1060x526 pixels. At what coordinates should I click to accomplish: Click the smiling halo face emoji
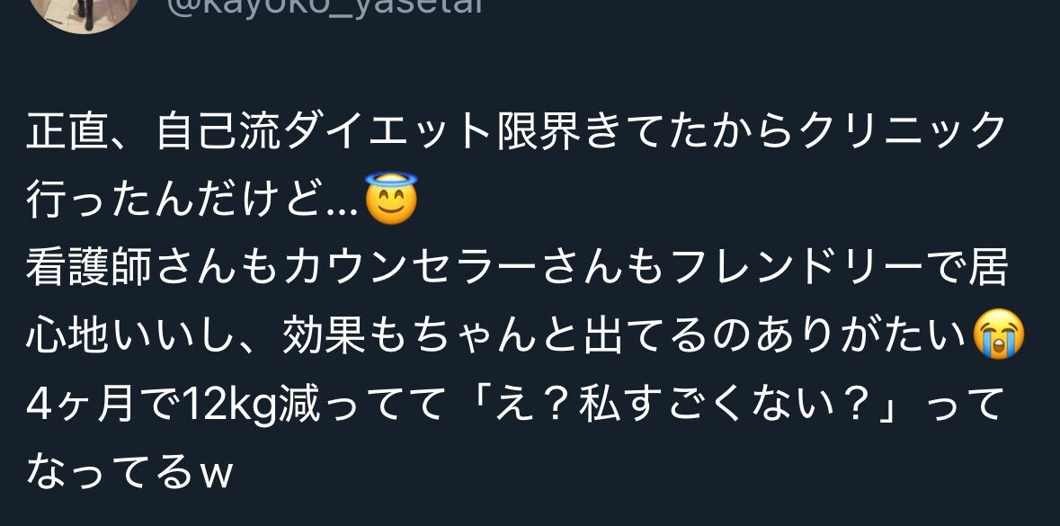point(391,198)
